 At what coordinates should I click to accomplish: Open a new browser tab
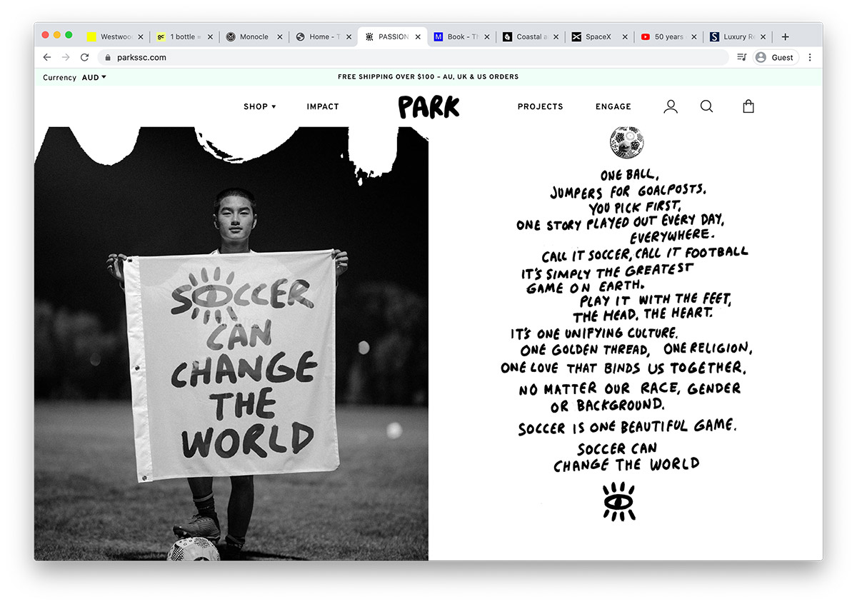pyautogui.click(x=785, y=36)
